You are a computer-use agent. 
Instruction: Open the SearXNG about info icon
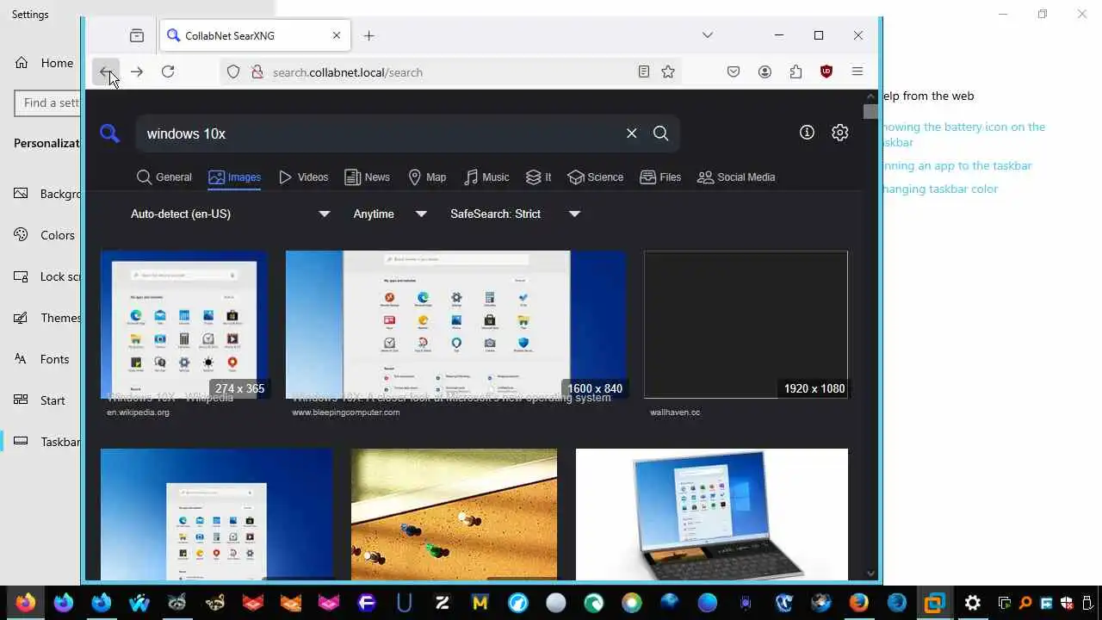(x=807, y=133)
